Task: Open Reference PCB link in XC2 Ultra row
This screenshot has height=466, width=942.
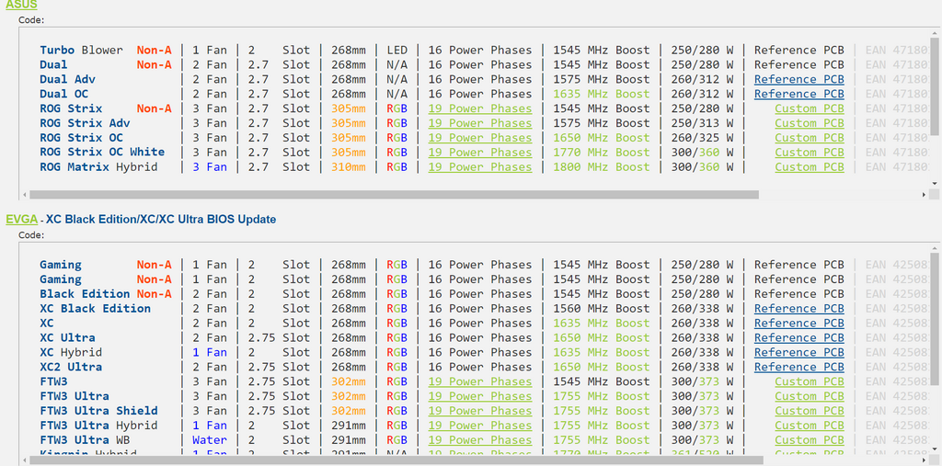Action: click(799, 367)
